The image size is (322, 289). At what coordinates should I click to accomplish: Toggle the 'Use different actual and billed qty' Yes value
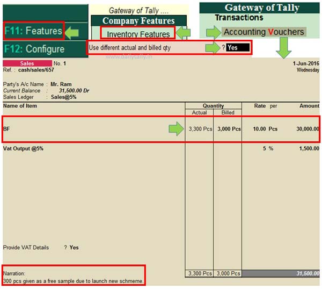point(238,48)
